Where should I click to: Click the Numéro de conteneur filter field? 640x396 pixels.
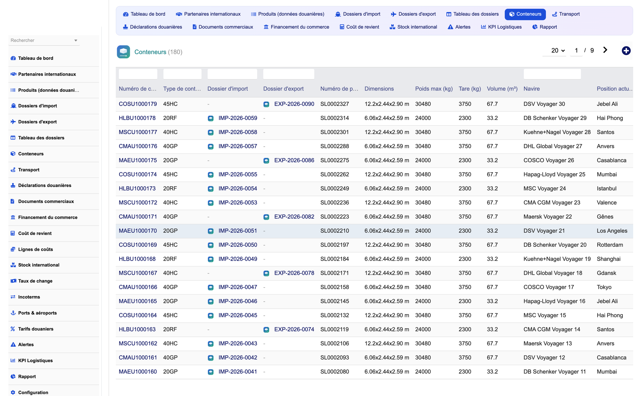coord(138,74)
